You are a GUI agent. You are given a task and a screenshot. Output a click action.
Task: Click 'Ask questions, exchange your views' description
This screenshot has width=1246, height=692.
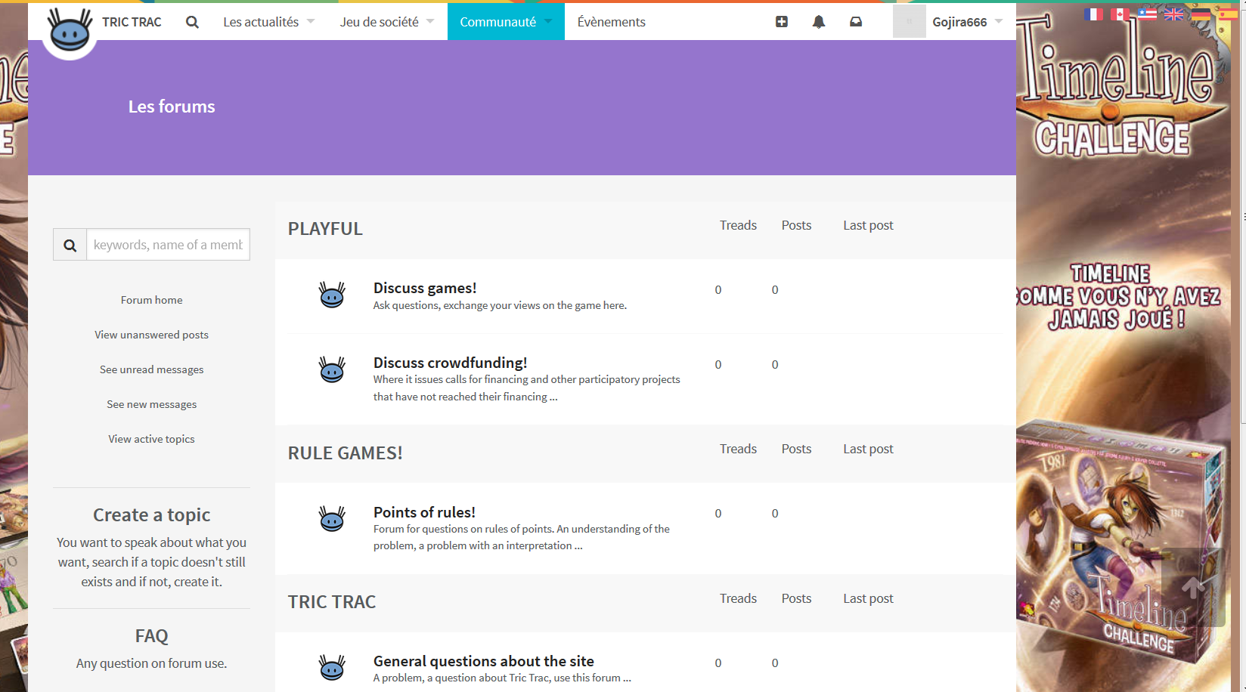500,305
